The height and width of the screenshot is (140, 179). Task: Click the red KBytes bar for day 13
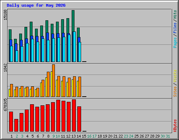[x=74, y=115]
